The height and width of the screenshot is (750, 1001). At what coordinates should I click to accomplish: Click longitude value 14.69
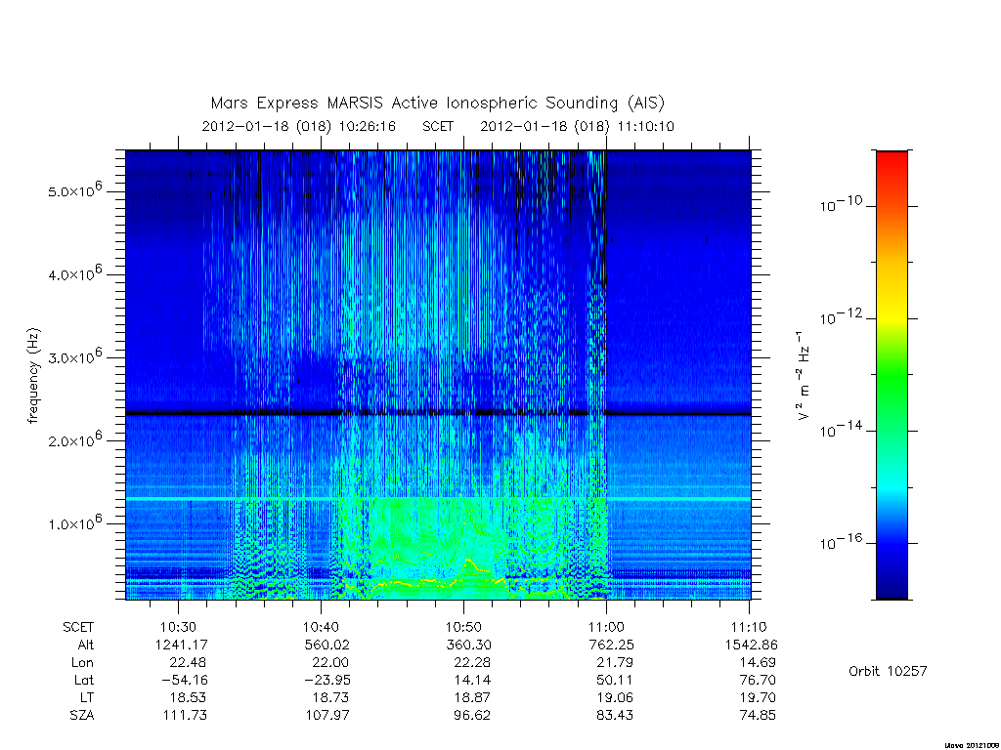click(758, 663)
